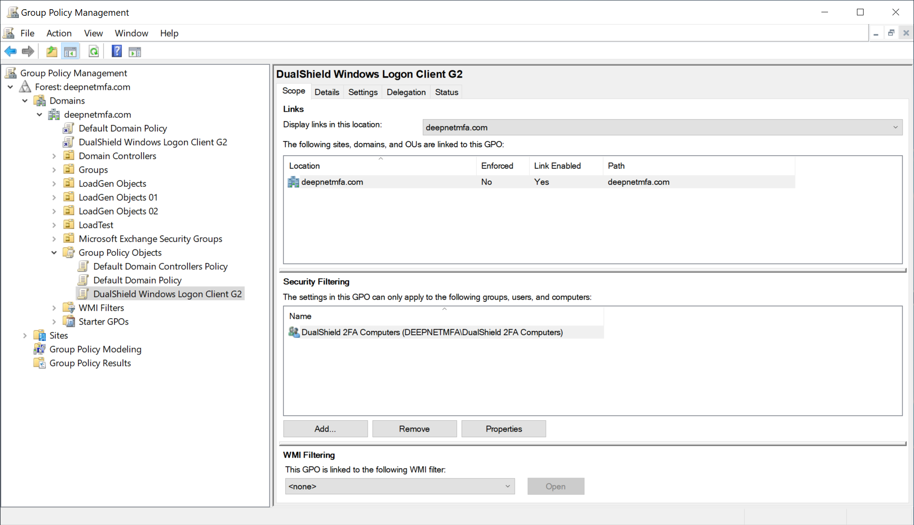Switch to the Settings tab
This screenshot has height=525, width=914.
362,92
